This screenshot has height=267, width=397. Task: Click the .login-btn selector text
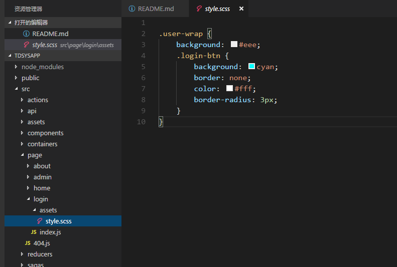click(x=199, y=56)
